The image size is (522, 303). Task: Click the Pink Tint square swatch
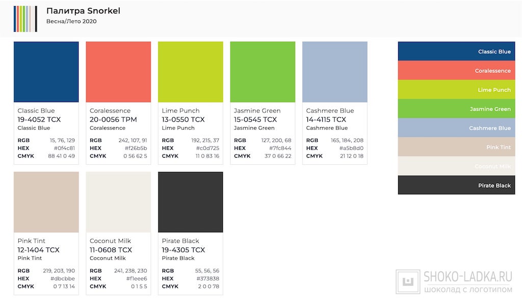point(46,202)
